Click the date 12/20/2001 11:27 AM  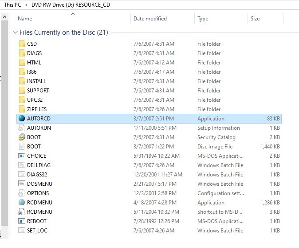click(x=158, y=174)
